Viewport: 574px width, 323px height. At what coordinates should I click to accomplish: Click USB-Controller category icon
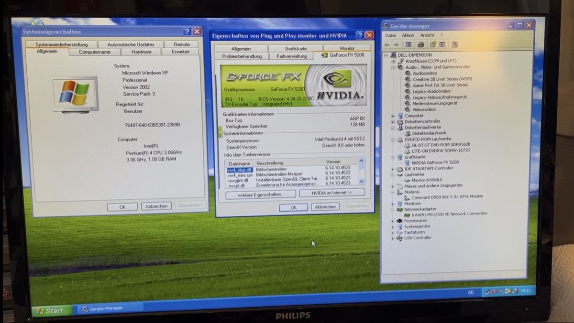tap(399, 238)
